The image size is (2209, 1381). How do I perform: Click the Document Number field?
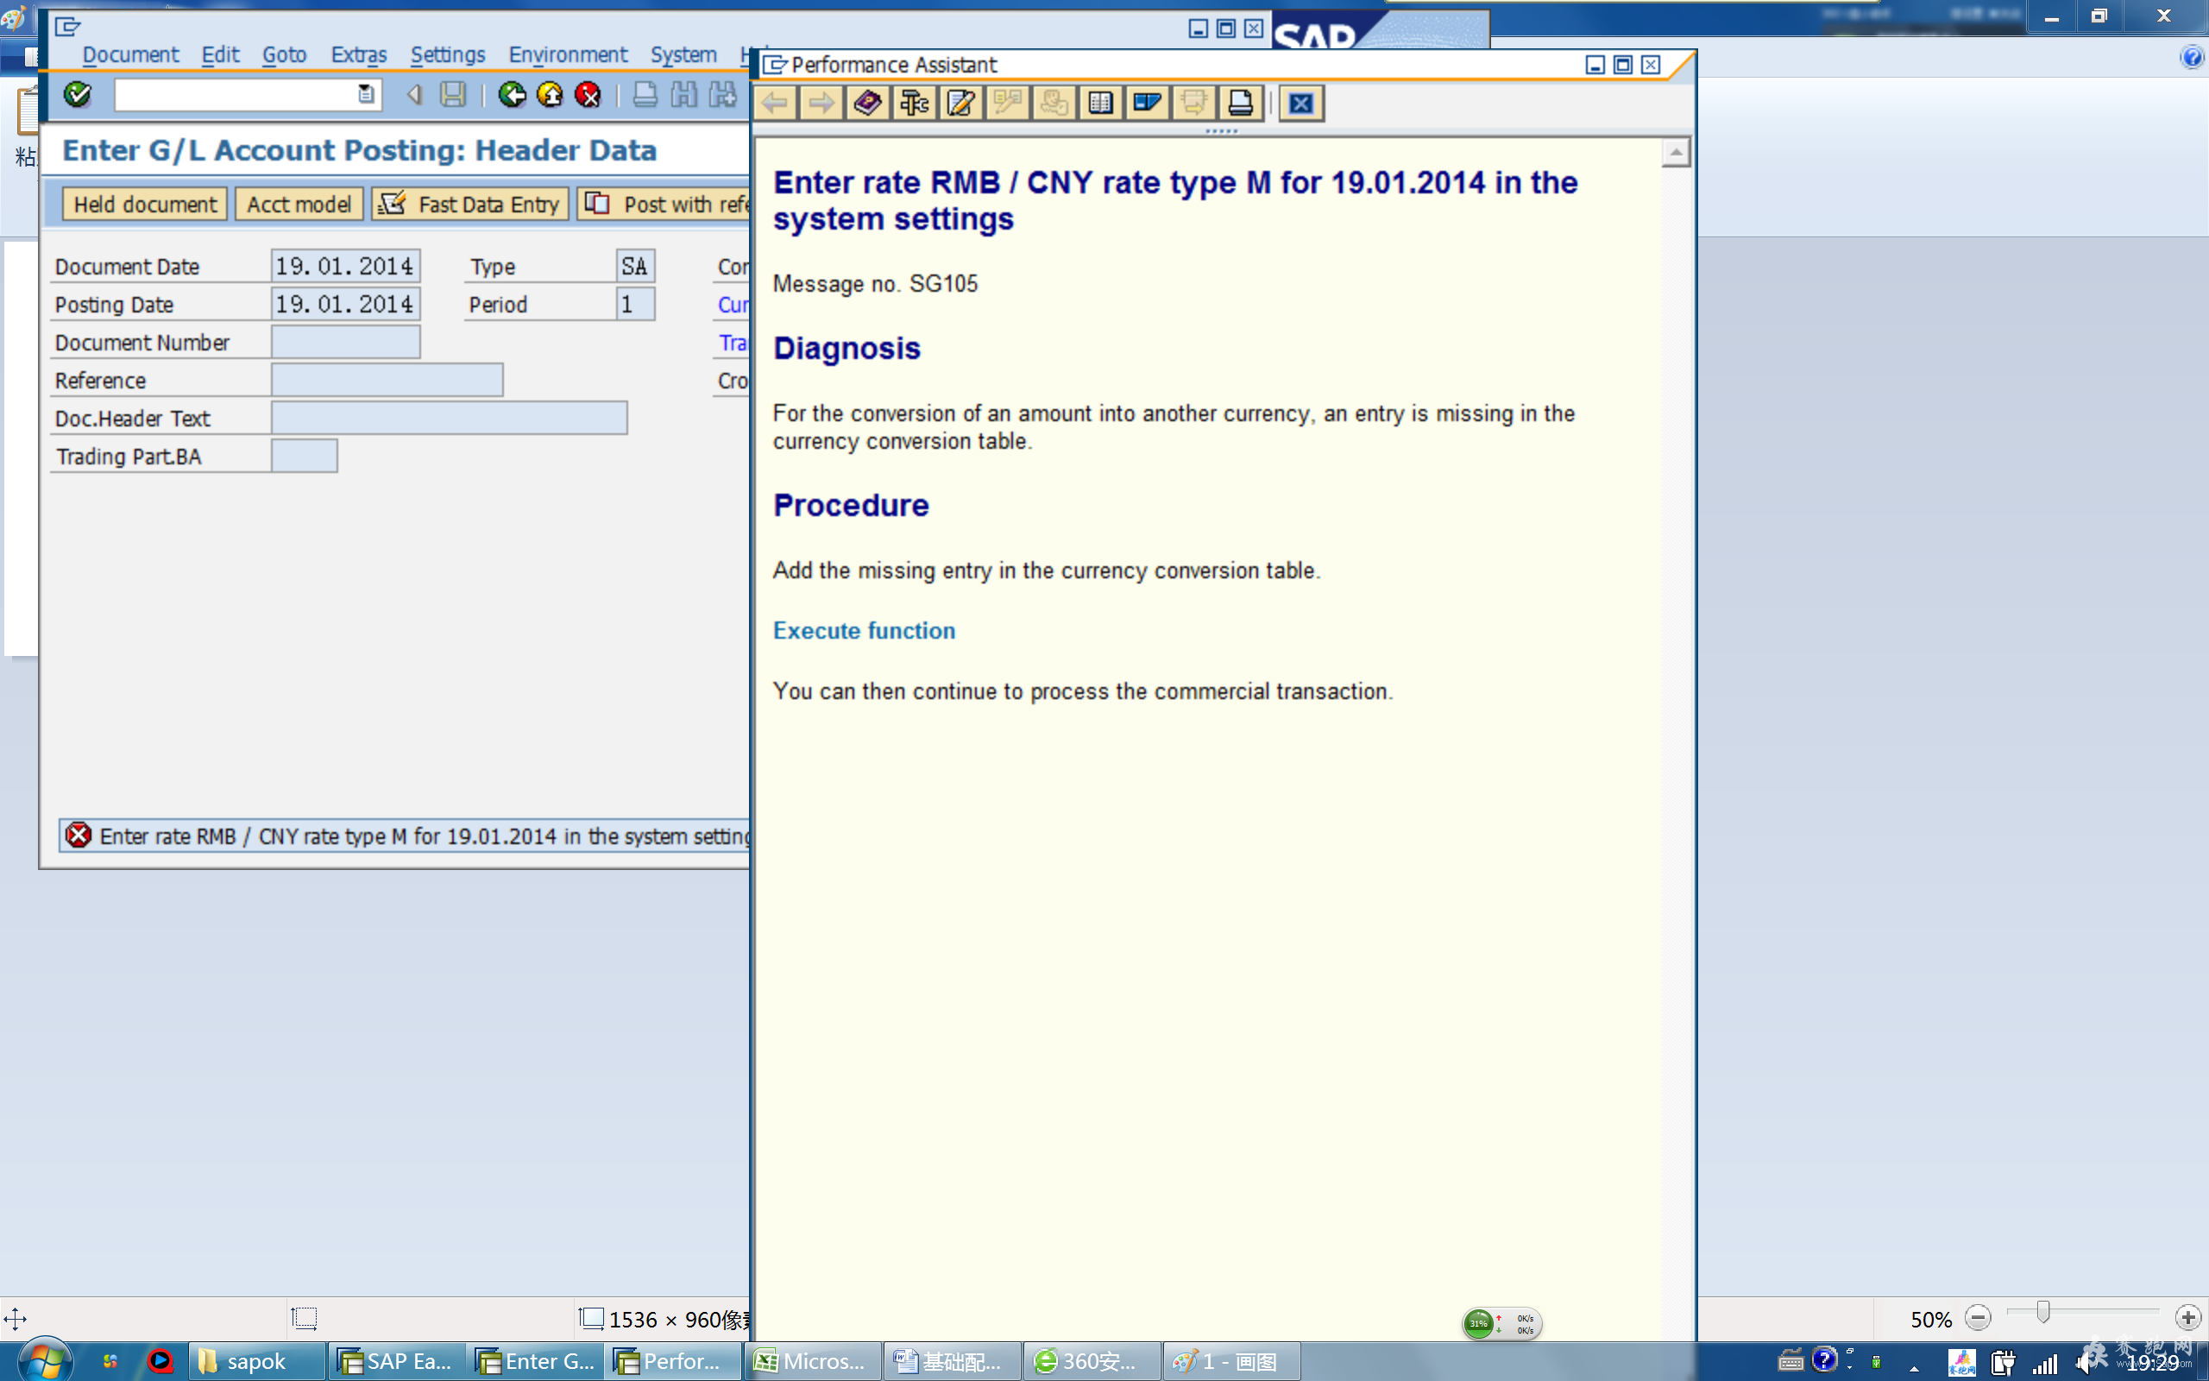click(x=345, y=342)
